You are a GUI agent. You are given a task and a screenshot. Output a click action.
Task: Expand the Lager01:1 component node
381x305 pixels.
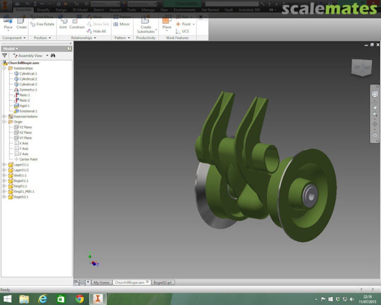[x=4, y=165]
